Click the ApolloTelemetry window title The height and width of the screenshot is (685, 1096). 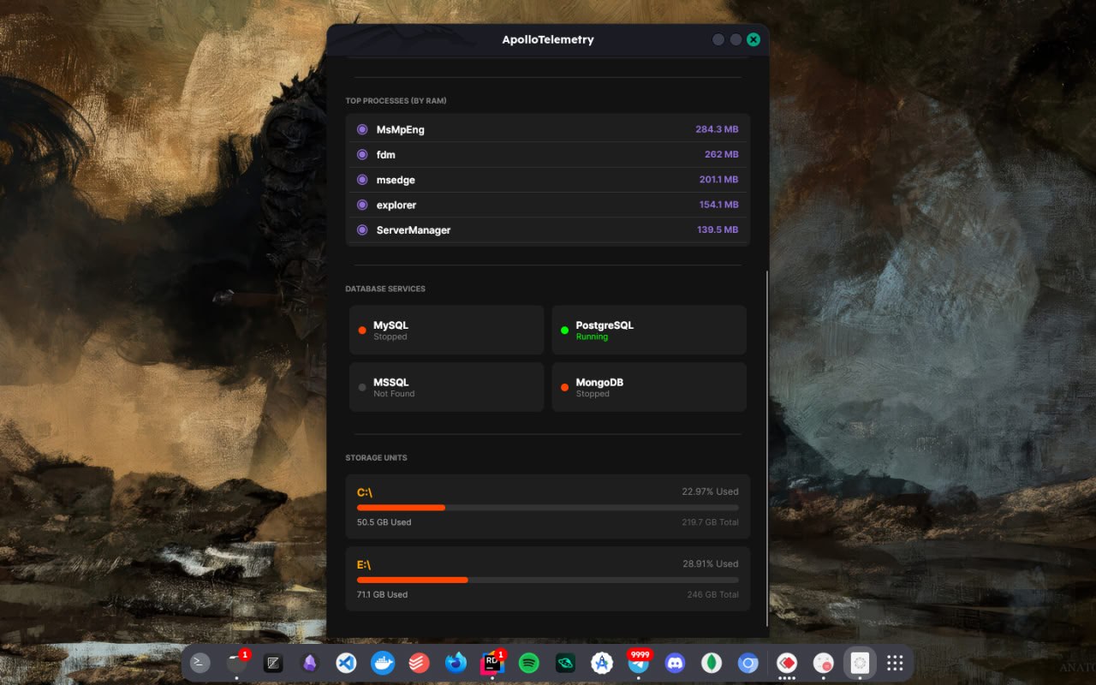548,39
